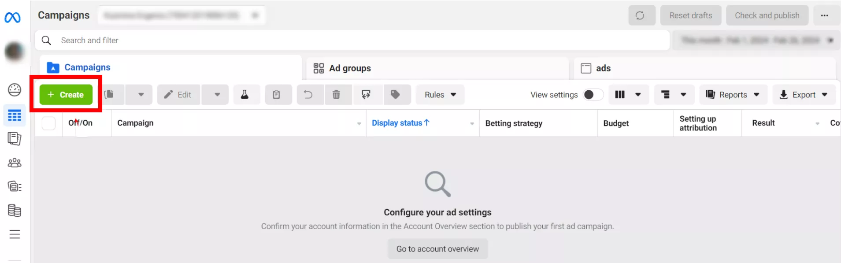Click the trash delete icon
841x263 pixels.
pyautogui.click(x=336, y=95)
